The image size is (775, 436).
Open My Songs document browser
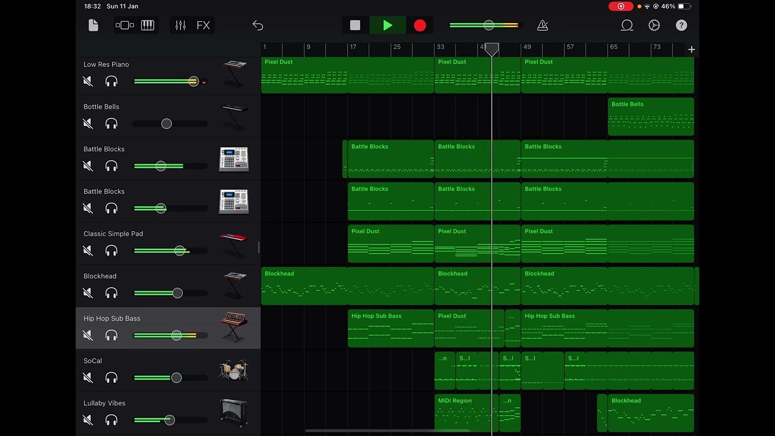coord(93,25)
